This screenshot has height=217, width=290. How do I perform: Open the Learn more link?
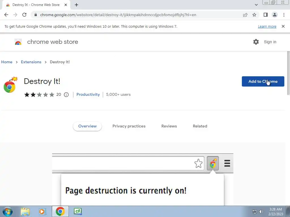[267, 26]
